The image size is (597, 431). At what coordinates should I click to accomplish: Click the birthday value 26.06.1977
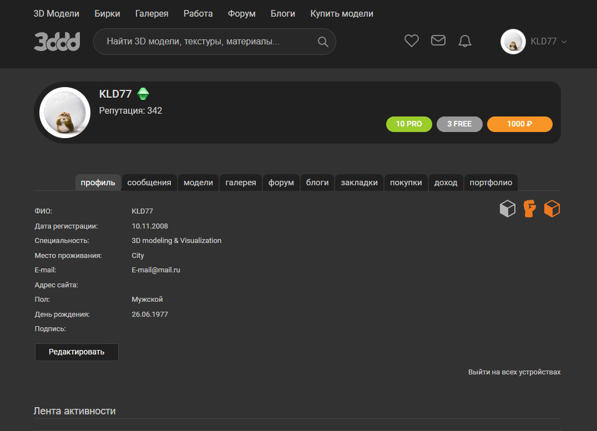(x=150, y=315)
